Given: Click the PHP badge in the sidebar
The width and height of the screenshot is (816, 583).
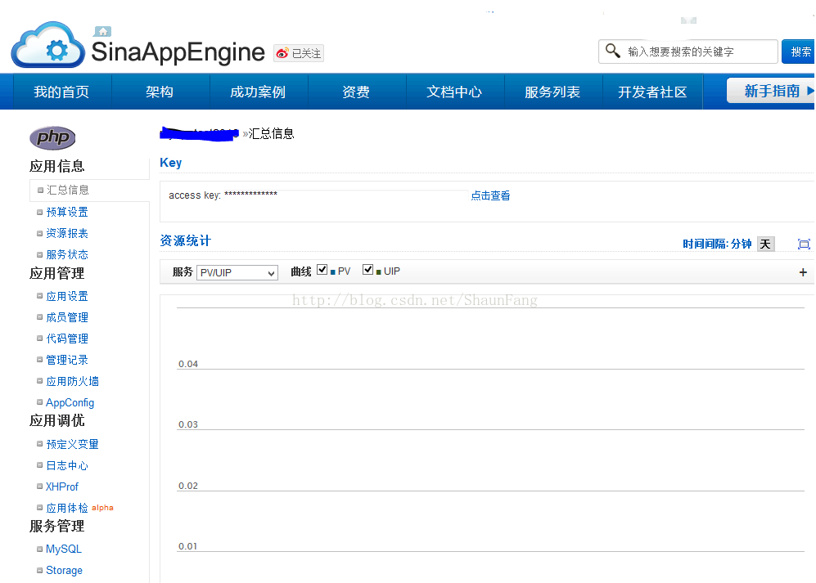Looking at the screenshot, I should pos(52,137).
